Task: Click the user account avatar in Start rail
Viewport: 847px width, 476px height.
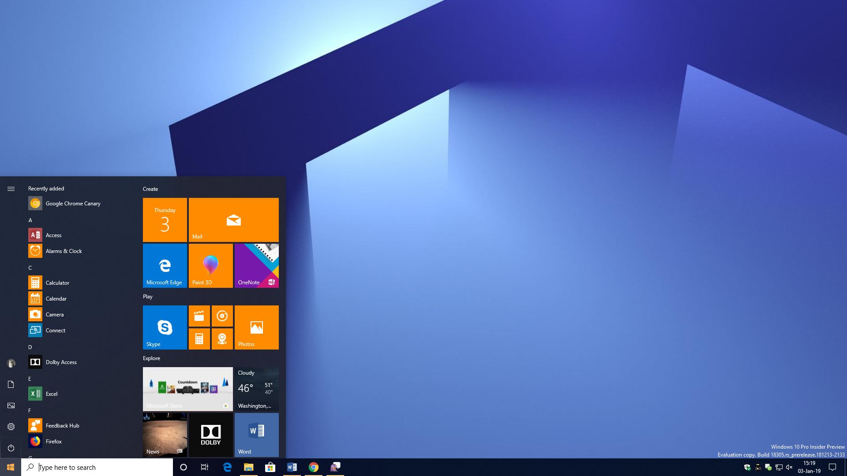Action: 11,363
